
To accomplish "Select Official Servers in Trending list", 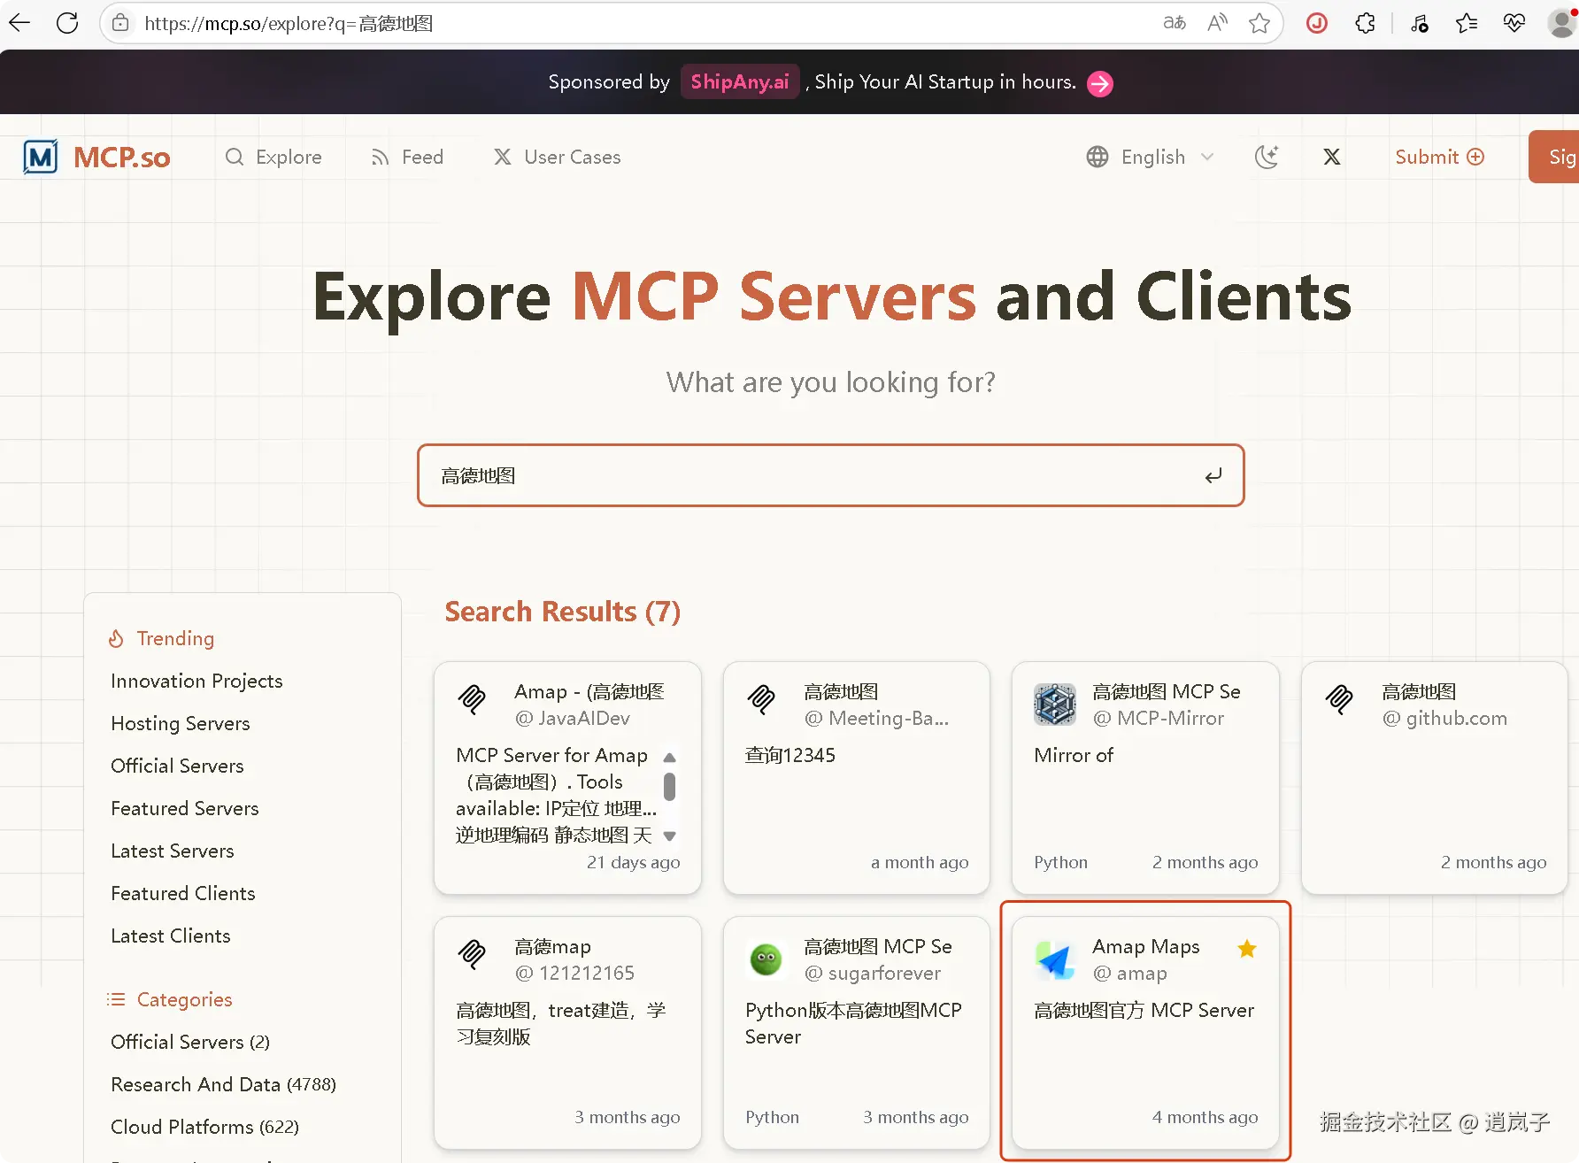I will [x=177, y=766].
